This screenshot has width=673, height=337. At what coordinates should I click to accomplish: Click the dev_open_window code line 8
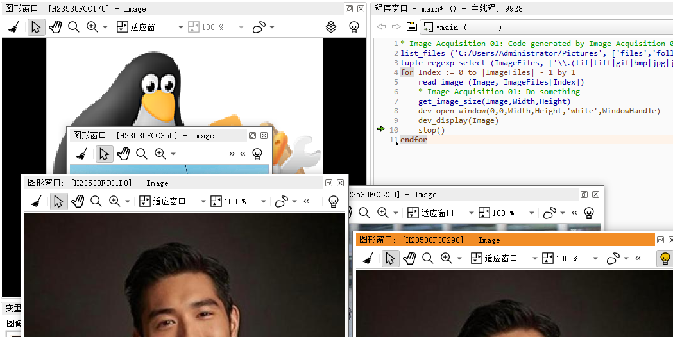539,111
